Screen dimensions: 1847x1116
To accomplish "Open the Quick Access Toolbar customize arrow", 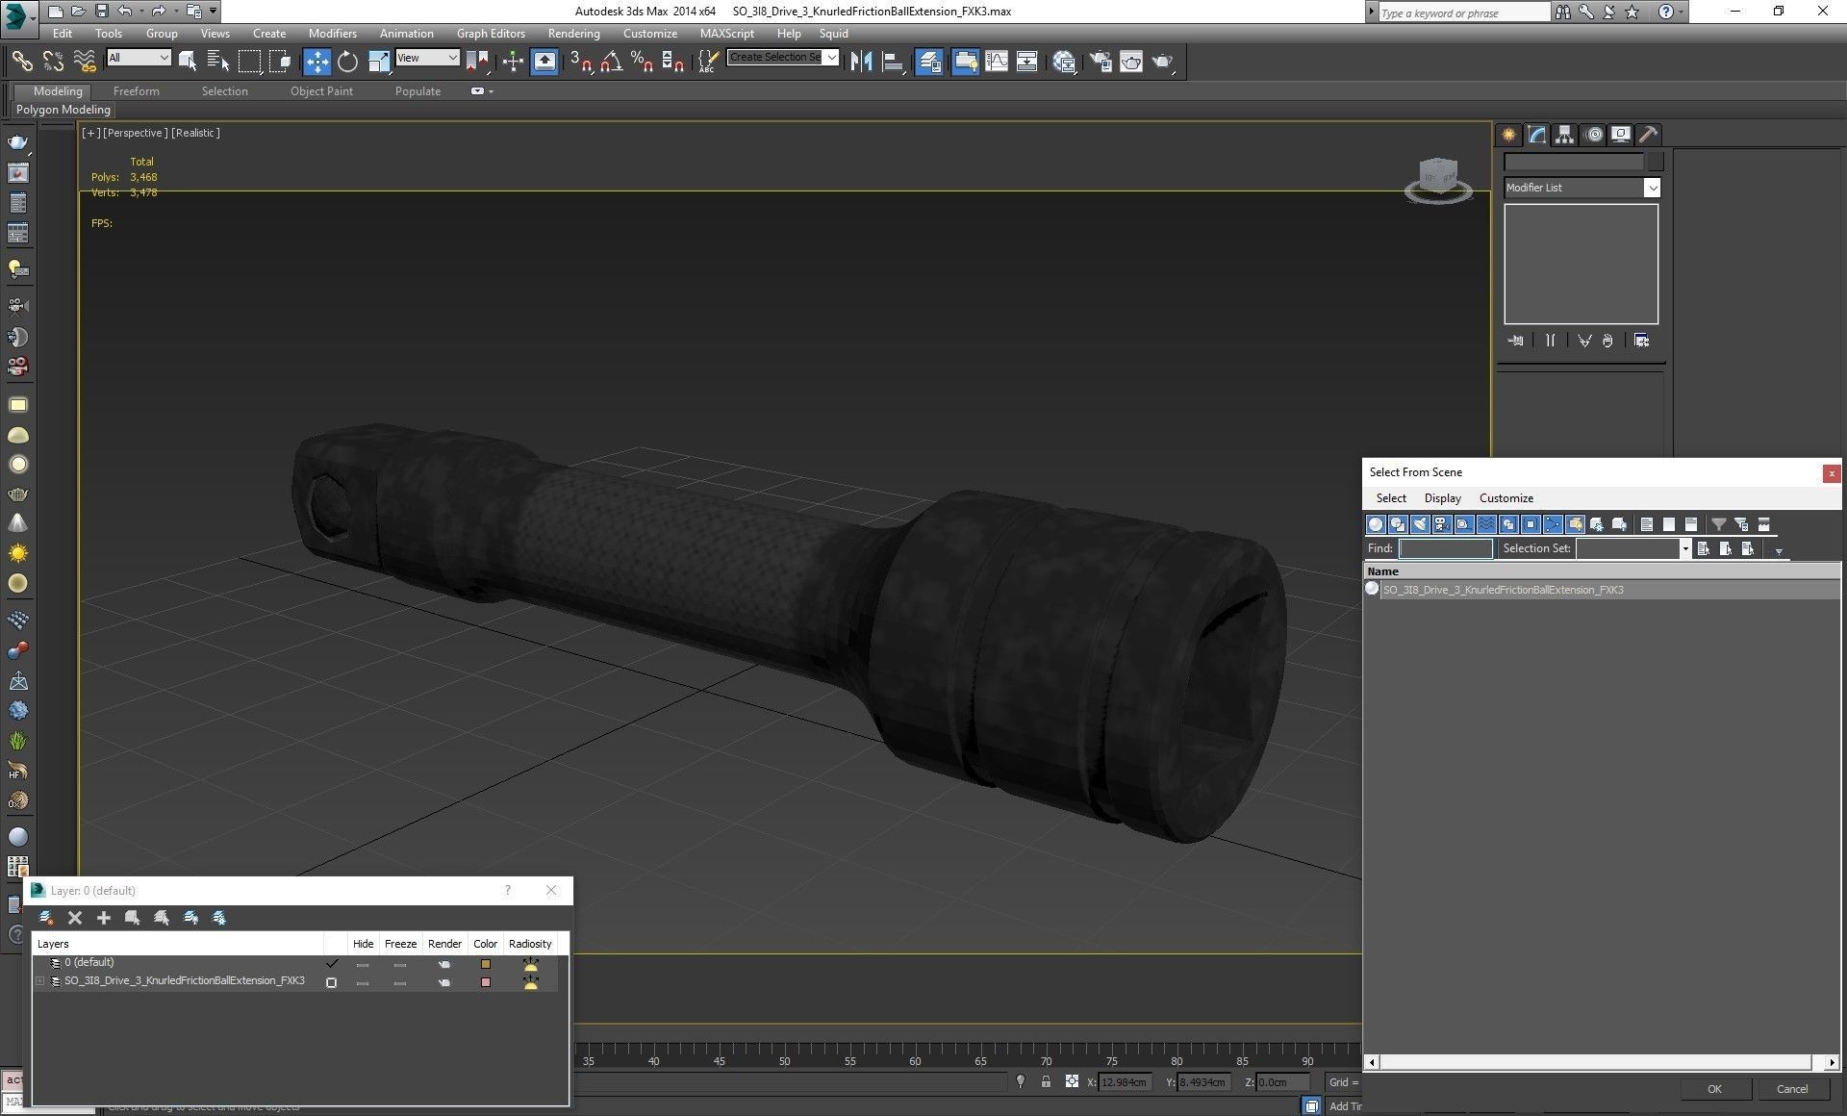I will pyautogui.click(x=214, y=12).
